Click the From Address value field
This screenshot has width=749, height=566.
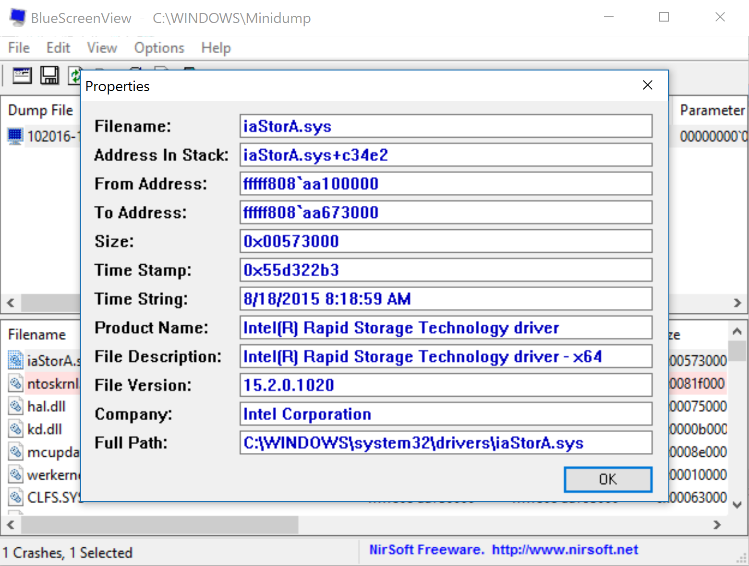446,184
